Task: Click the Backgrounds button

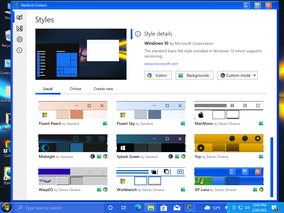Action: (195, 75)
